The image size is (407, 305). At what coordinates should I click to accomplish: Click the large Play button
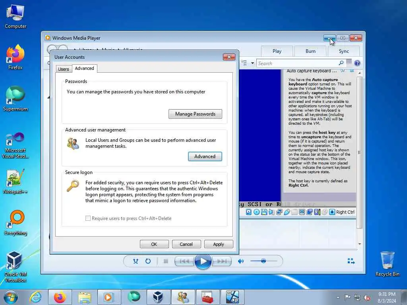point(203,261)
